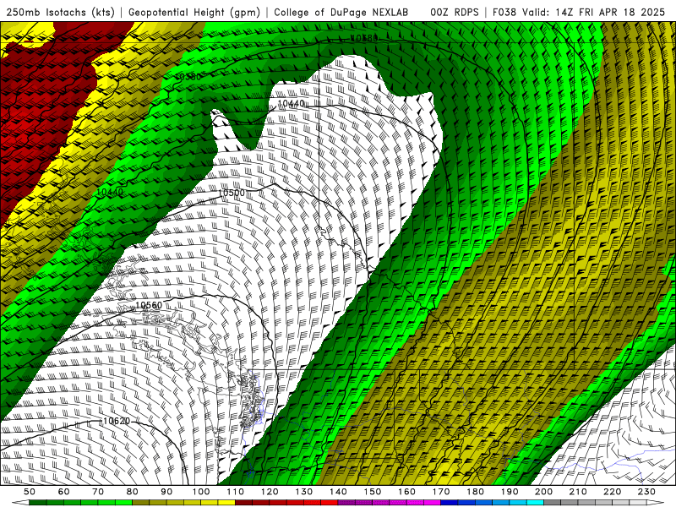Viewport: 676px width, 507px height.
Task: Click the darkest green swatch below the 50 label
Action: click(x=38, y=503)
